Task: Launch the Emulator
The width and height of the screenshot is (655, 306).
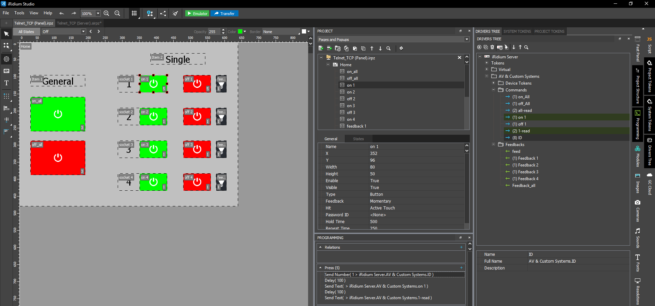Action: coord(197,13)
